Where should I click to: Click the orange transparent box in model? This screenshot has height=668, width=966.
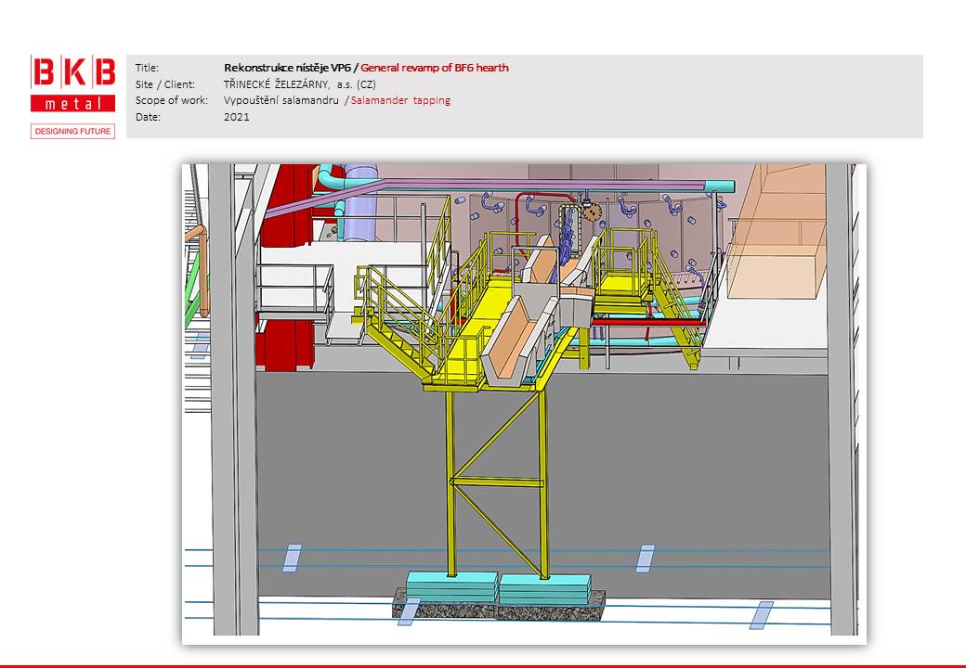[785, 232]
